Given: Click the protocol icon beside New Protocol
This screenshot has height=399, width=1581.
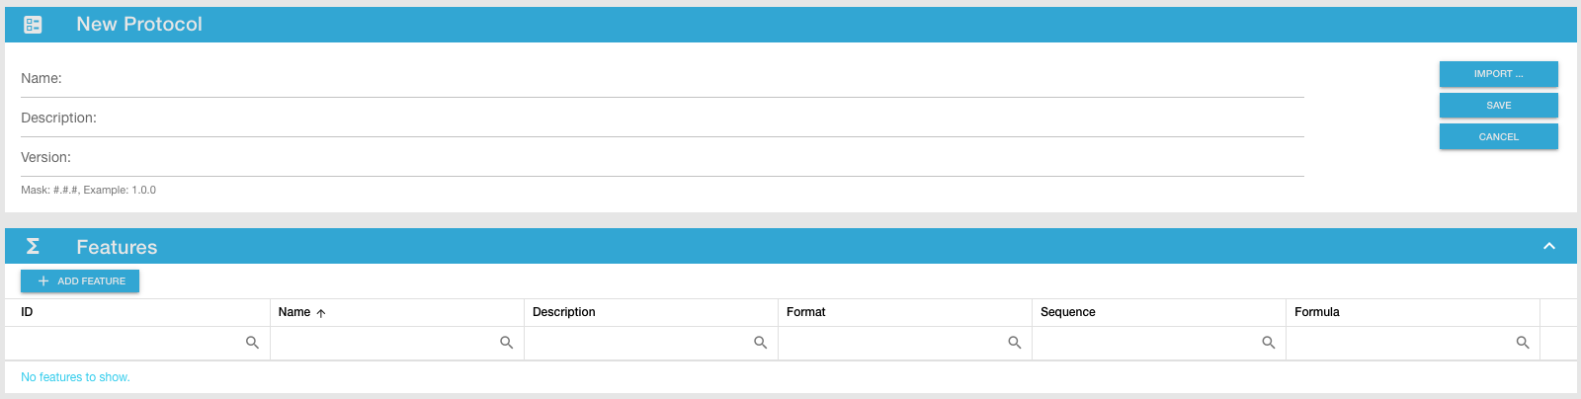Looking at the screenshot, I should pos(33,25).
